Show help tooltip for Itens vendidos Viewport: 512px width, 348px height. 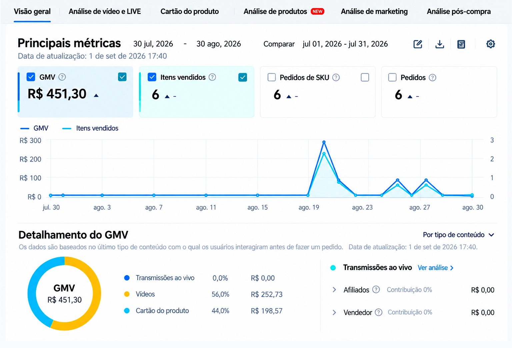212,77
